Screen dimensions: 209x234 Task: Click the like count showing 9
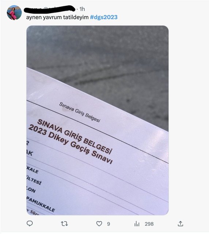coord(109,224)
